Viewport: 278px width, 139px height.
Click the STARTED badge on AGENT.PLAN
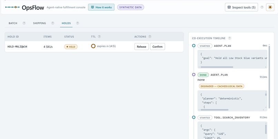205,46
